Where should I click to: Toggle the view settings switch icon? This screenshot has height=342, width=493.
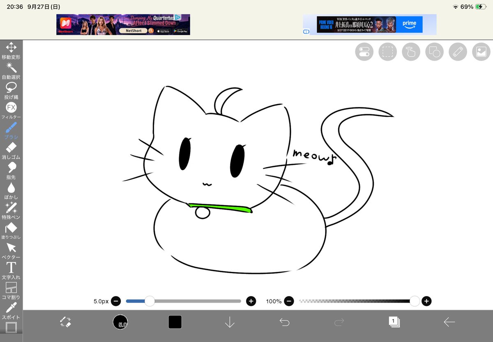[x=364, y=52]
